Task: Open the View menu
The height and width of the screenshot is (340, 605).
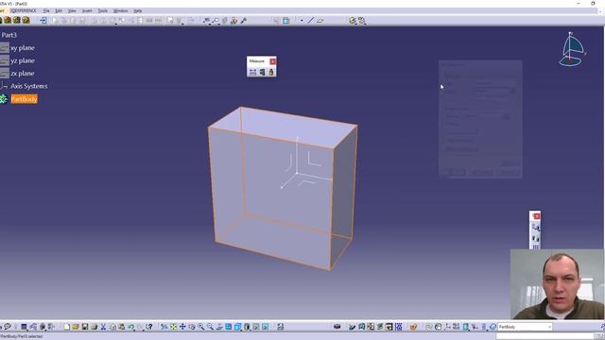Action: 72,10
